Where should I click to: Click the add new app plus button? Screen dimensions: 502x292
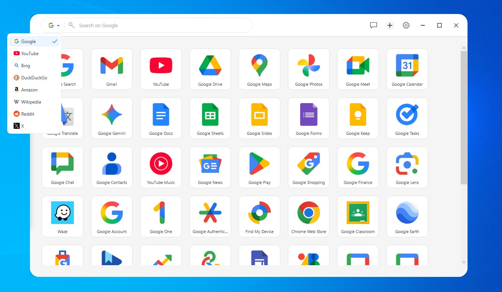(390, 25)
